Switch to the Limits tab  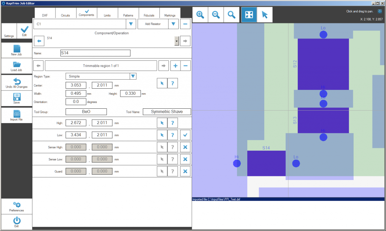(107, 15)
